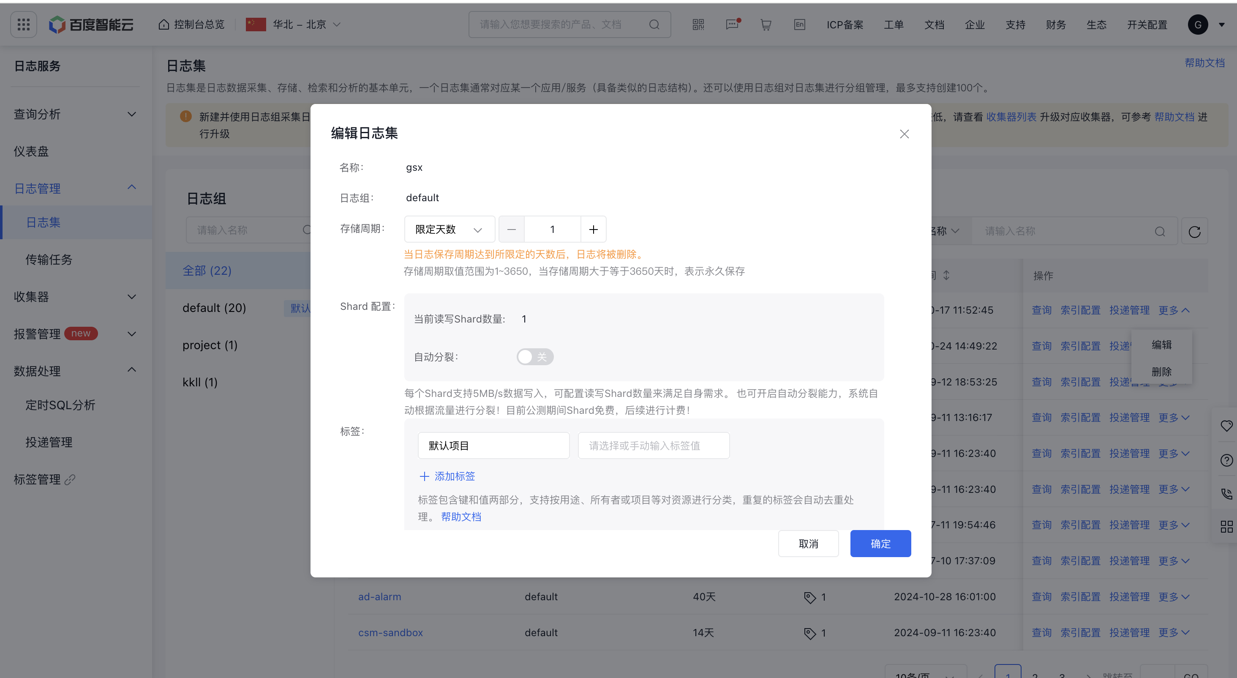Image resolution: width=1237 pixels, height=678 pixels.
Task: Click the phone contact icon on right edge
Action: coord(1227,493)
